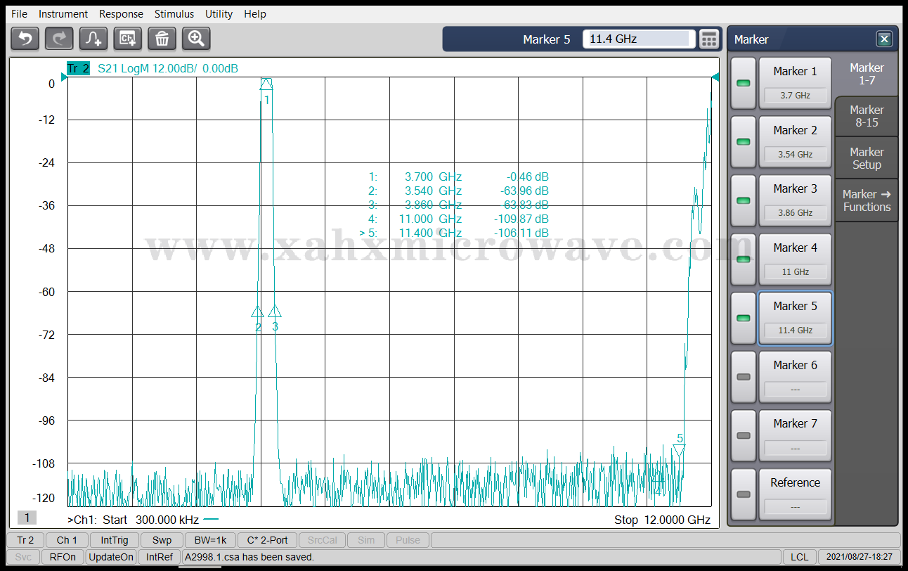Viewport: 908px width, 571px height.
Task: Click the zoom magnifier toolbar icon
Action: 196,38
